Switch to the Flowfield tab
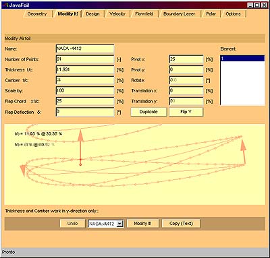This screenshot has width=270, height=258. (144, 13)
